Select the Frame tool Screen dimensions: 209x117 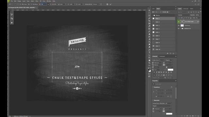point(149,23)
